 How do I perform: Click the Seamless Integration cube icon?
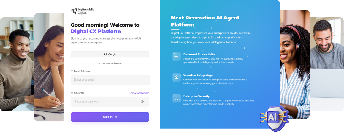(x=176, y=77)
